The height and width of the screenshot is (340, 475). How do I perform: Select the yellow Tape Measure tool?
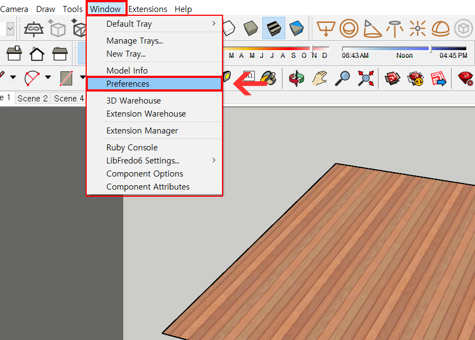[227, 77]
